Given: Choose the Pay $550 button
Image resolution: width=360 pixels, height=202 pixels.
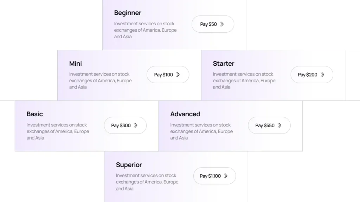Looking at the screenshot, I should pos(269,125).
